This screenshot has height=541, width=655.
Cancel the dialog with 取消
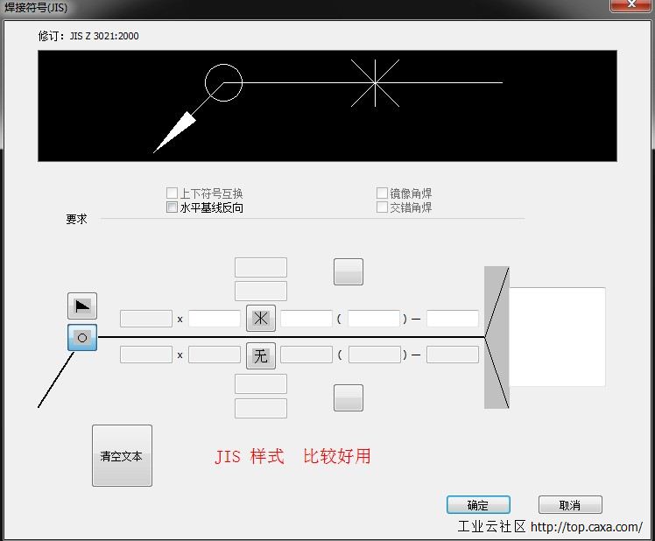click(x=570, y=505)
